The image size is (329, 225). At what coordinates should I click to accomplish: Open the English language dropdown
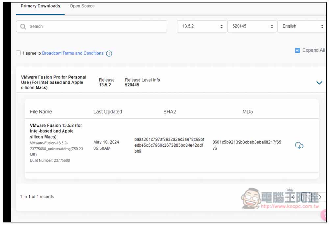[x=302, y=26]
